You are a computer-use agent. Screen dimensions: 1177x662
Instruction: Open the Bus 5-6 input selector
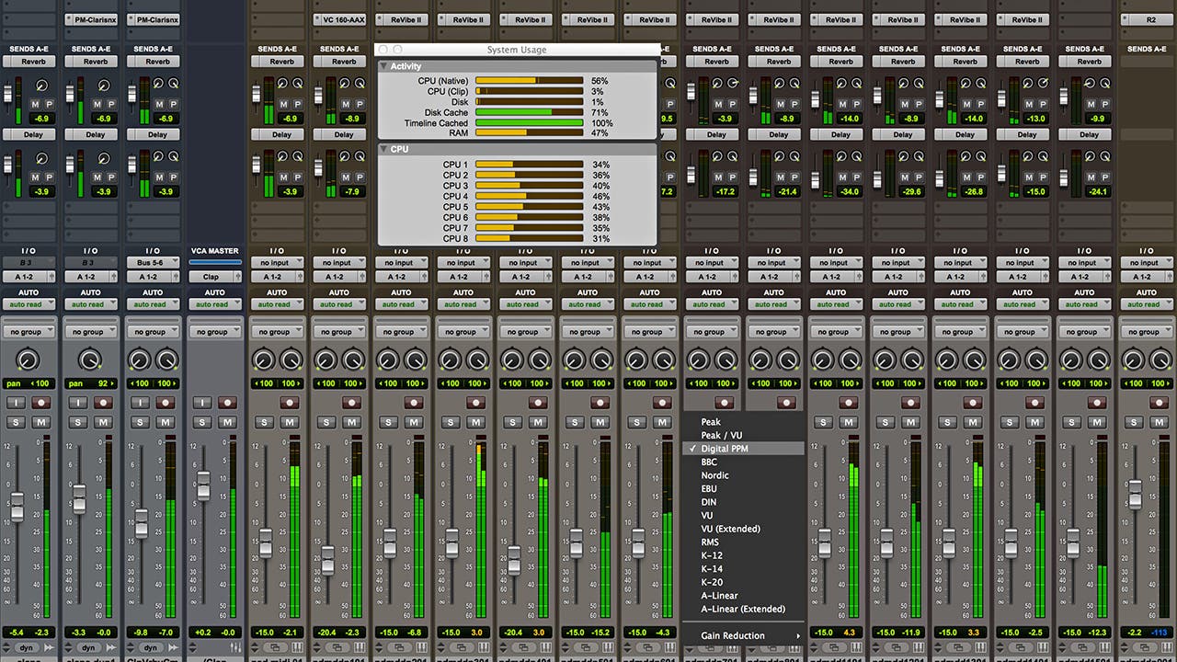click(153, 262)
